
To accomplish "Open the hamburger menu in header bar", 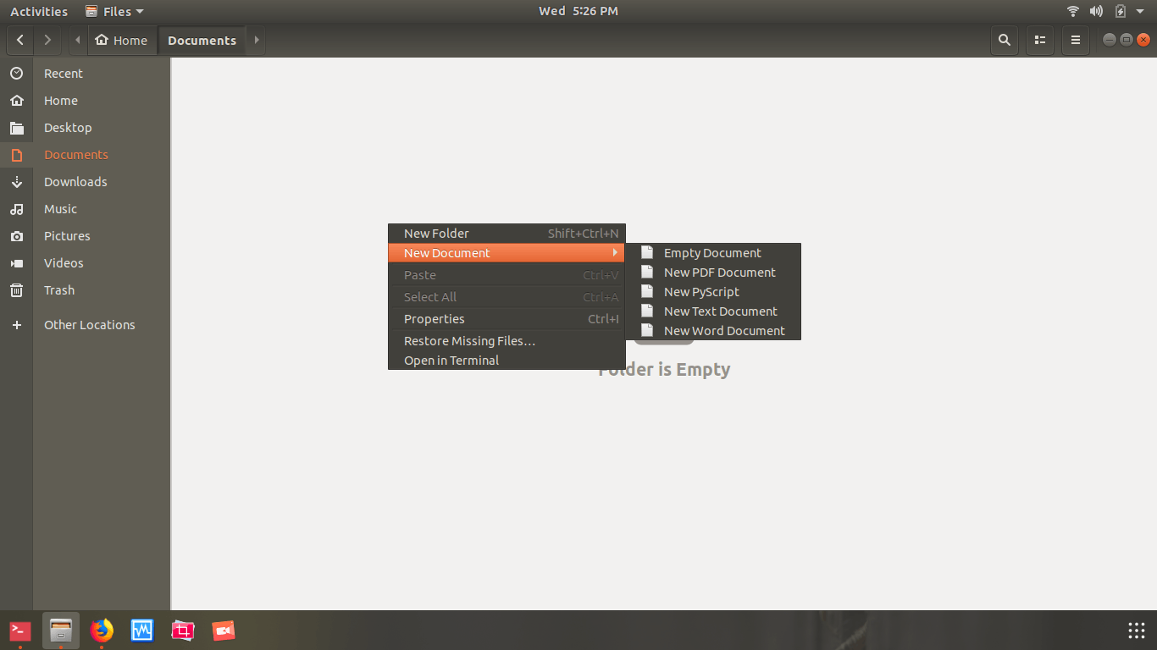I will (x=1076, y=40).
